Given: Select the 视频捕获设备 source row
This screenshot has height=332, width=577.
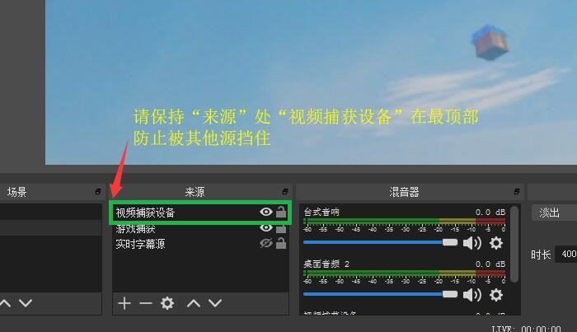Looking at the screenshot, I should 200,213.
